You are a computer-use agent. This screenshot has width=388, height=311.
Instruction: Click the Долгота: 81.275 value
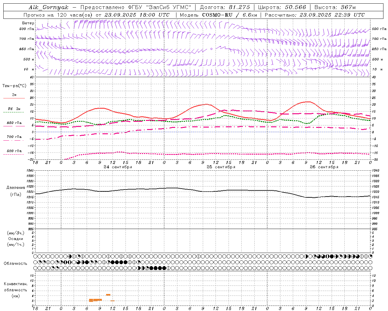pyautogui.click(x=225, y=7)
